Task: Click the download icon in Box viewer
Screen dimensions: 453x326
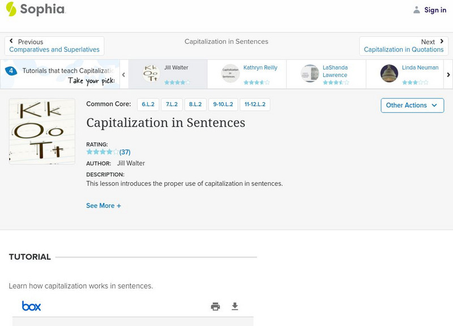Action: click(235, 307)
